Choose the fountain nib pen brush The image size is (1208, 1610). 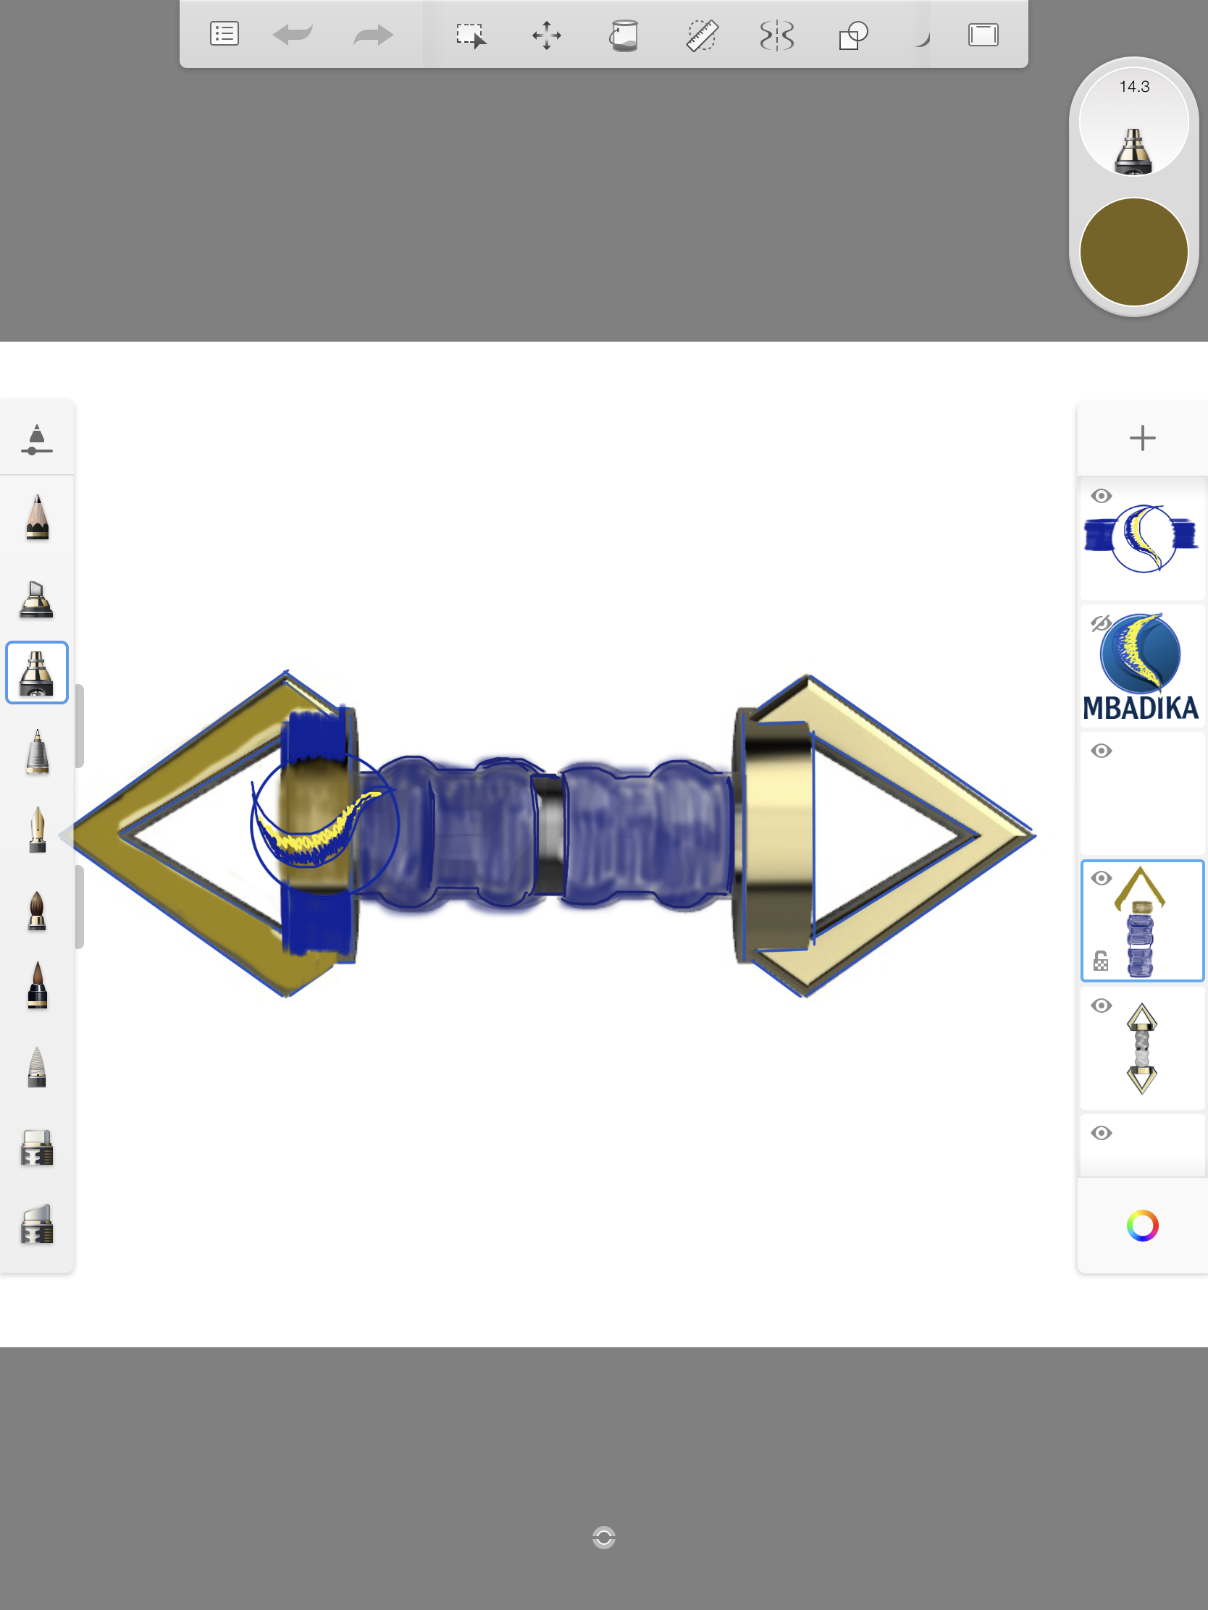click(x=37, y=830)
